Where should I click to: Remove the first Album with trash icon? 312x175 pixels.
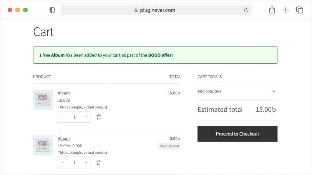98,117
